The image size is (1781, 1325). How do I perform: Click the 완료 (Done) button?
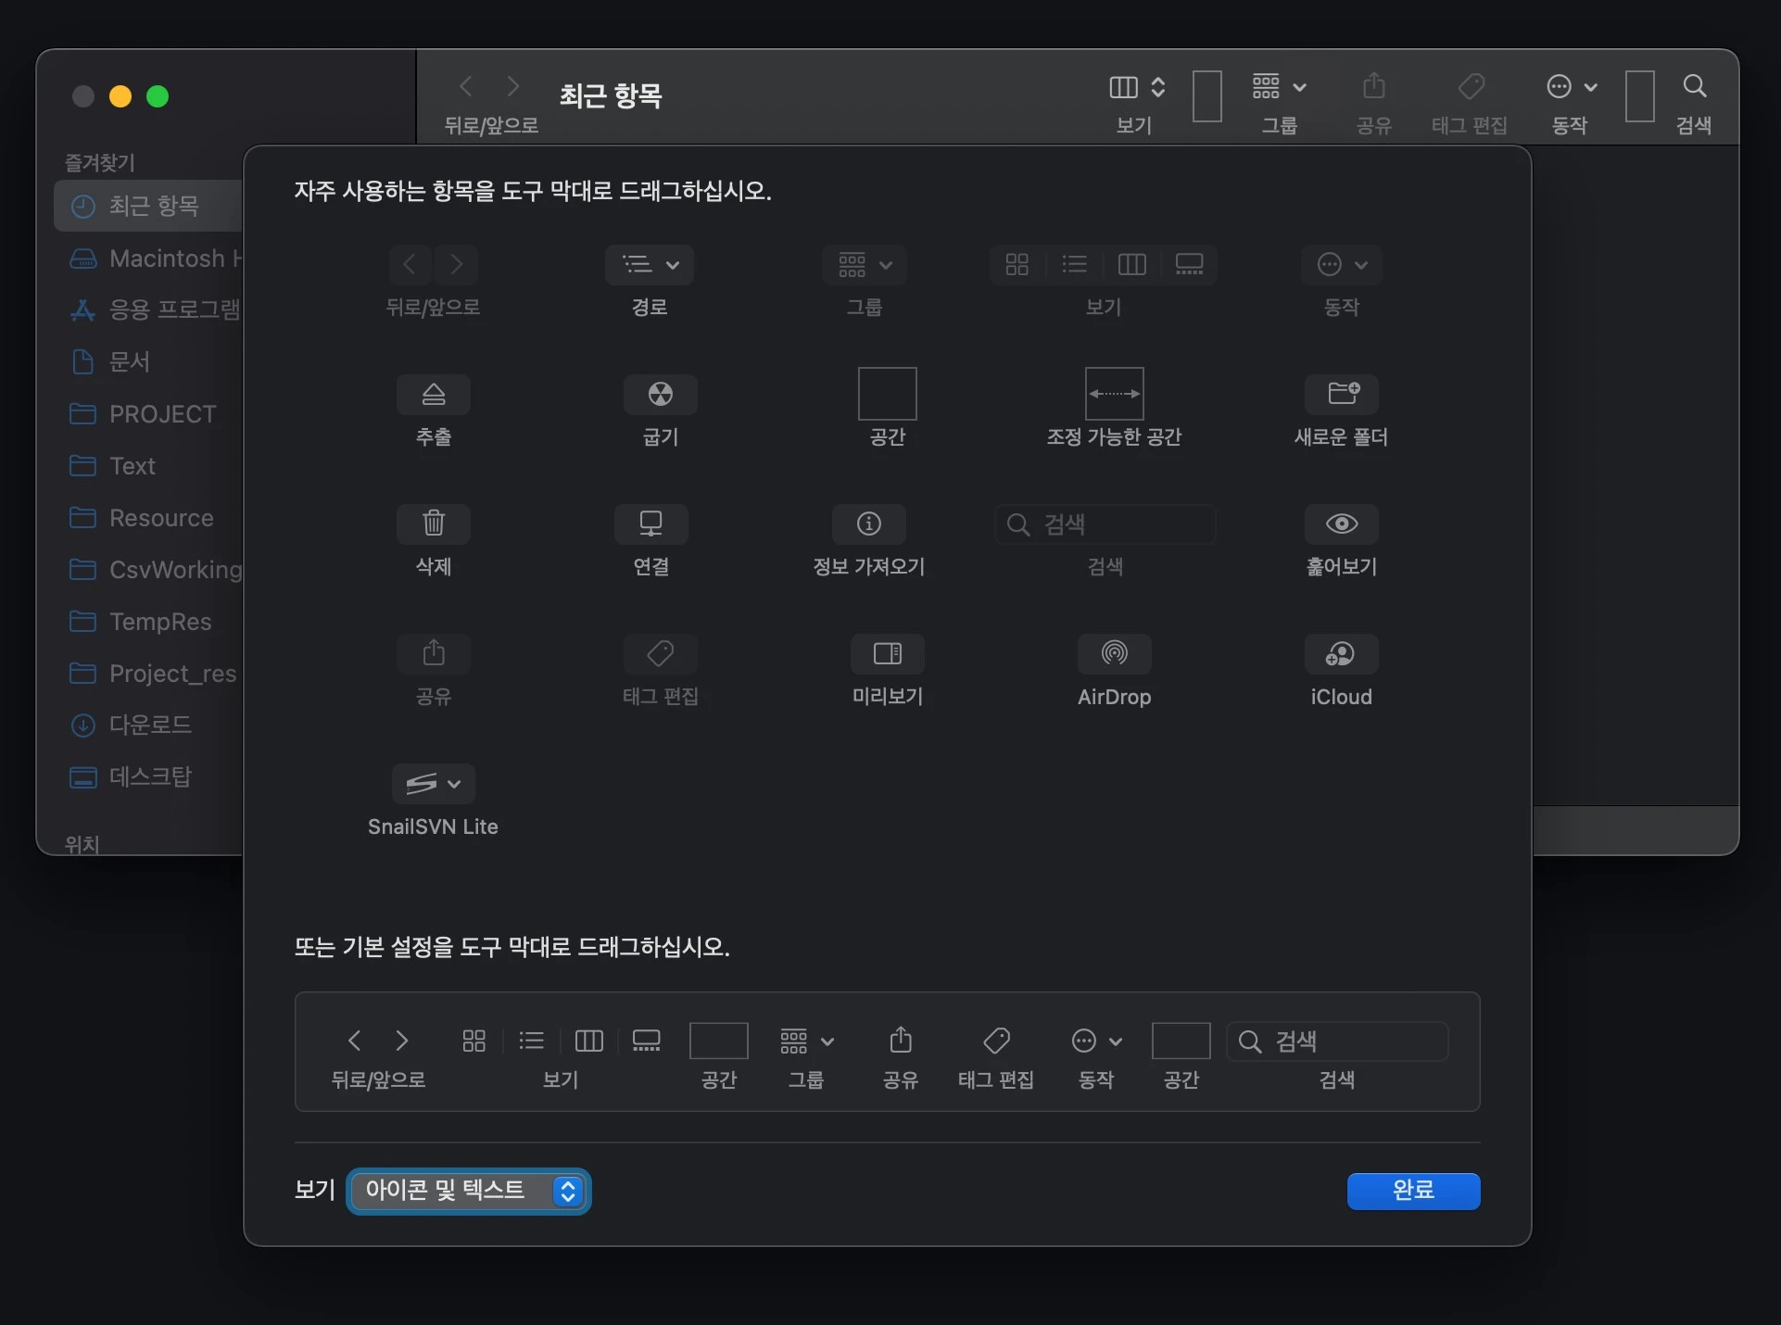click(1412, 1192)
